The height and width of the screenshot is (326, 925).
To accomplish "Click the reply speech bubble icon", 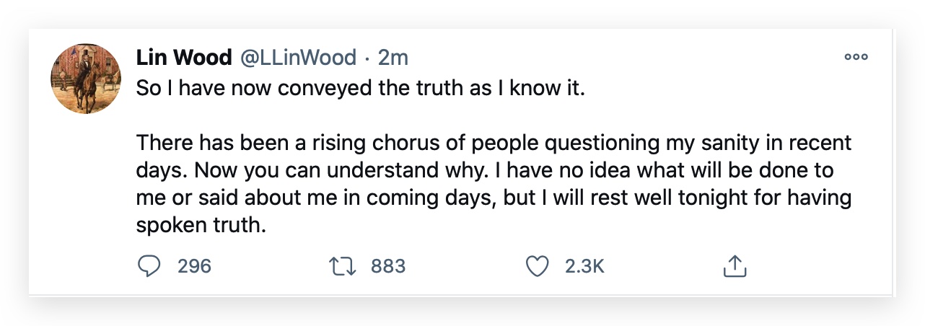I will coord(148,266).
